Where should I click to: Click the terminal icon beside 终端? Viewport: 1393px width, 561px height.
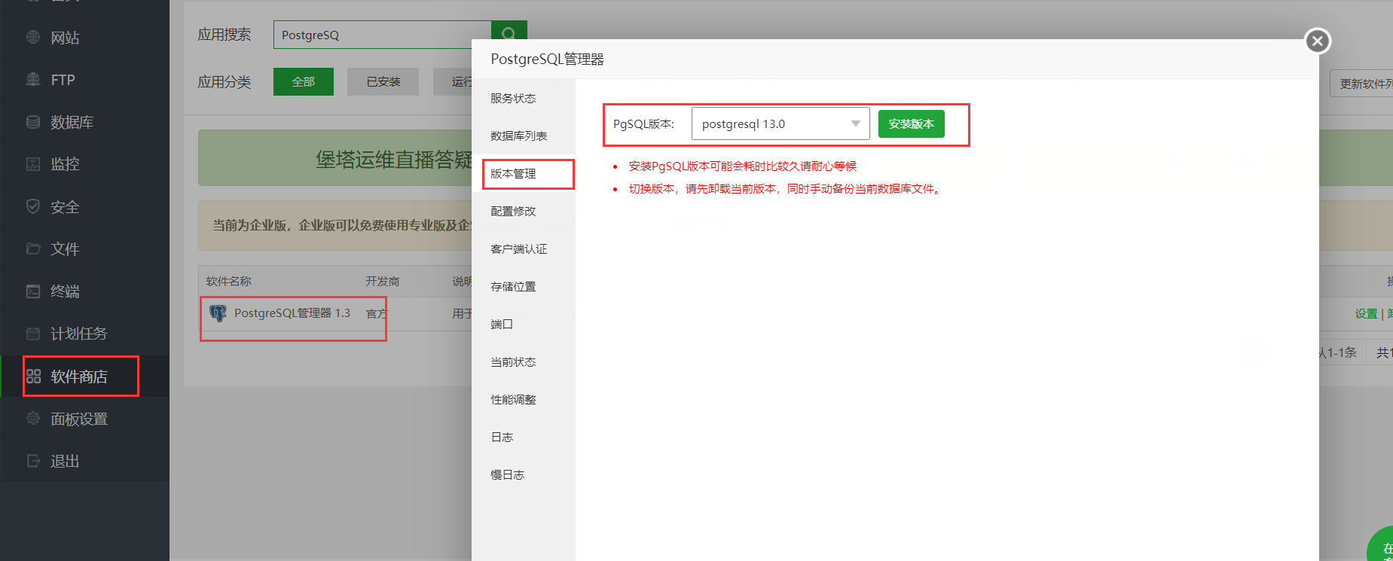click(33, 291)
